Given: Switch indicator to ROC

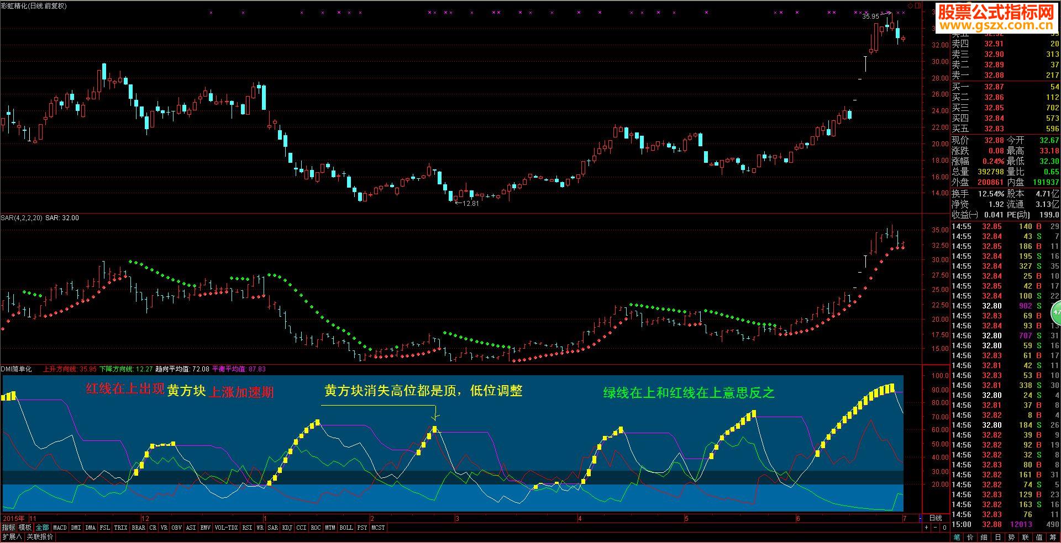Looking at the screenshot, I should click(316, 528).
